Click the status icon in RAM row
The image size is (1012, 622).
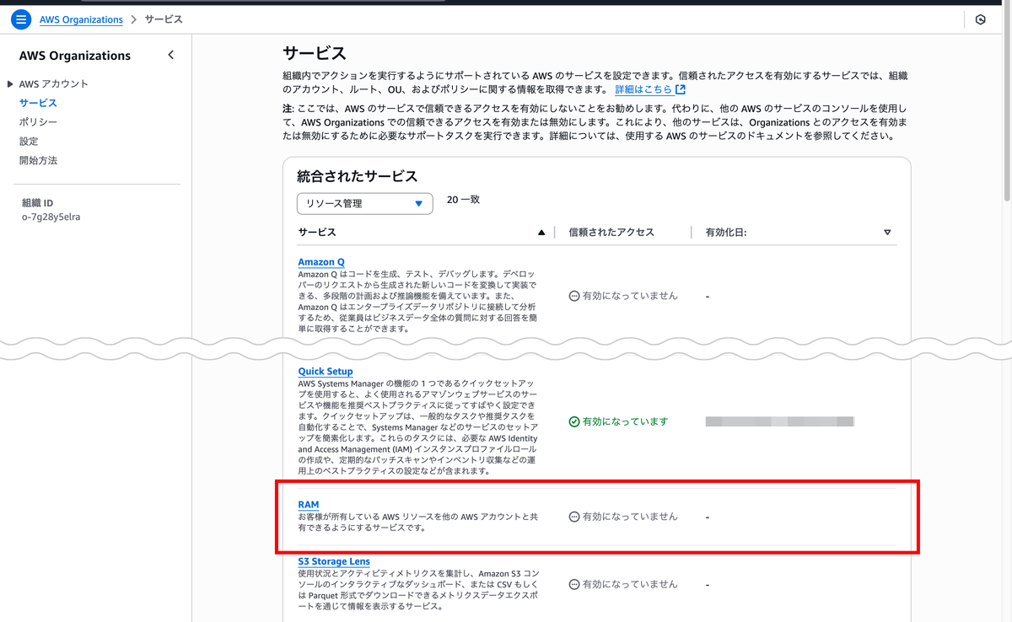tap(574, 517)
